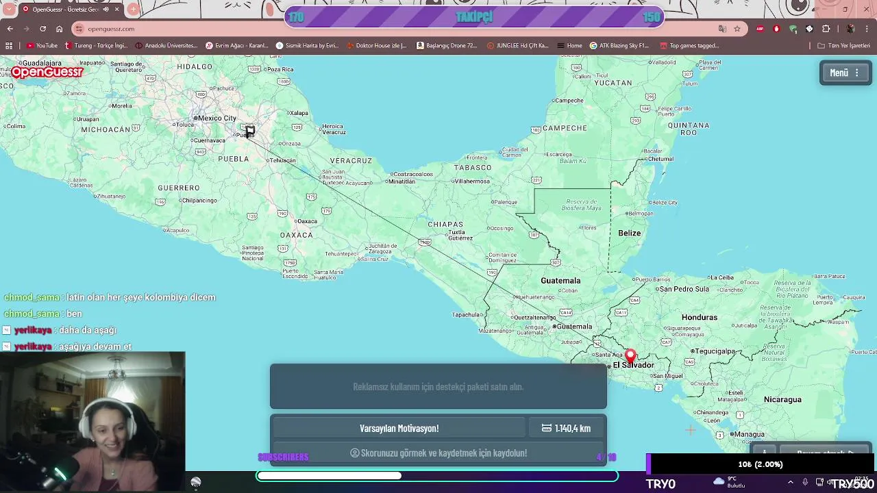Image resolution: width=877 pixels, height=493 pixels.
Task: Show hidden tray icons with chevron
Action: click(x=790, y=482)
